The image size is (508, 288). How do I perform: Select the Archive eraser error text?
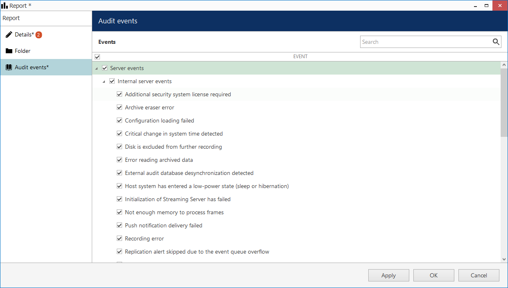click(150, 107)
